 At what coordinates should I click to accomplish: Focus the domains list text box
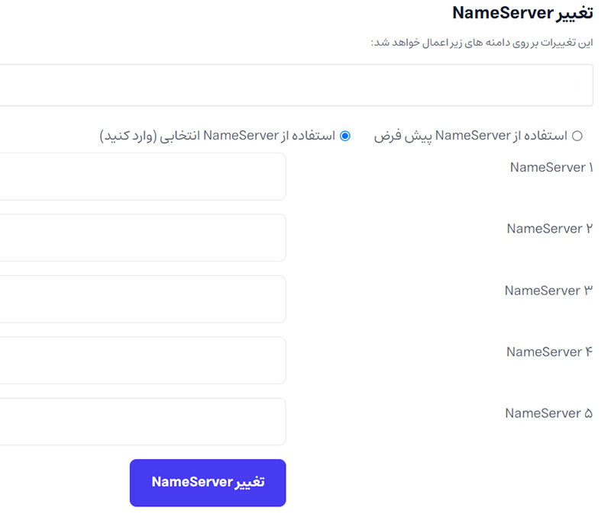[x=296, y=85]
